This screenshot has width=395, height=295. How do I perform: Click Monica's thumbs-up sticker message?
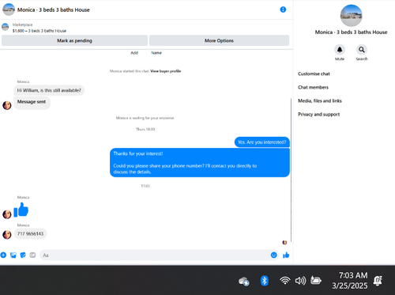[21, 210]
